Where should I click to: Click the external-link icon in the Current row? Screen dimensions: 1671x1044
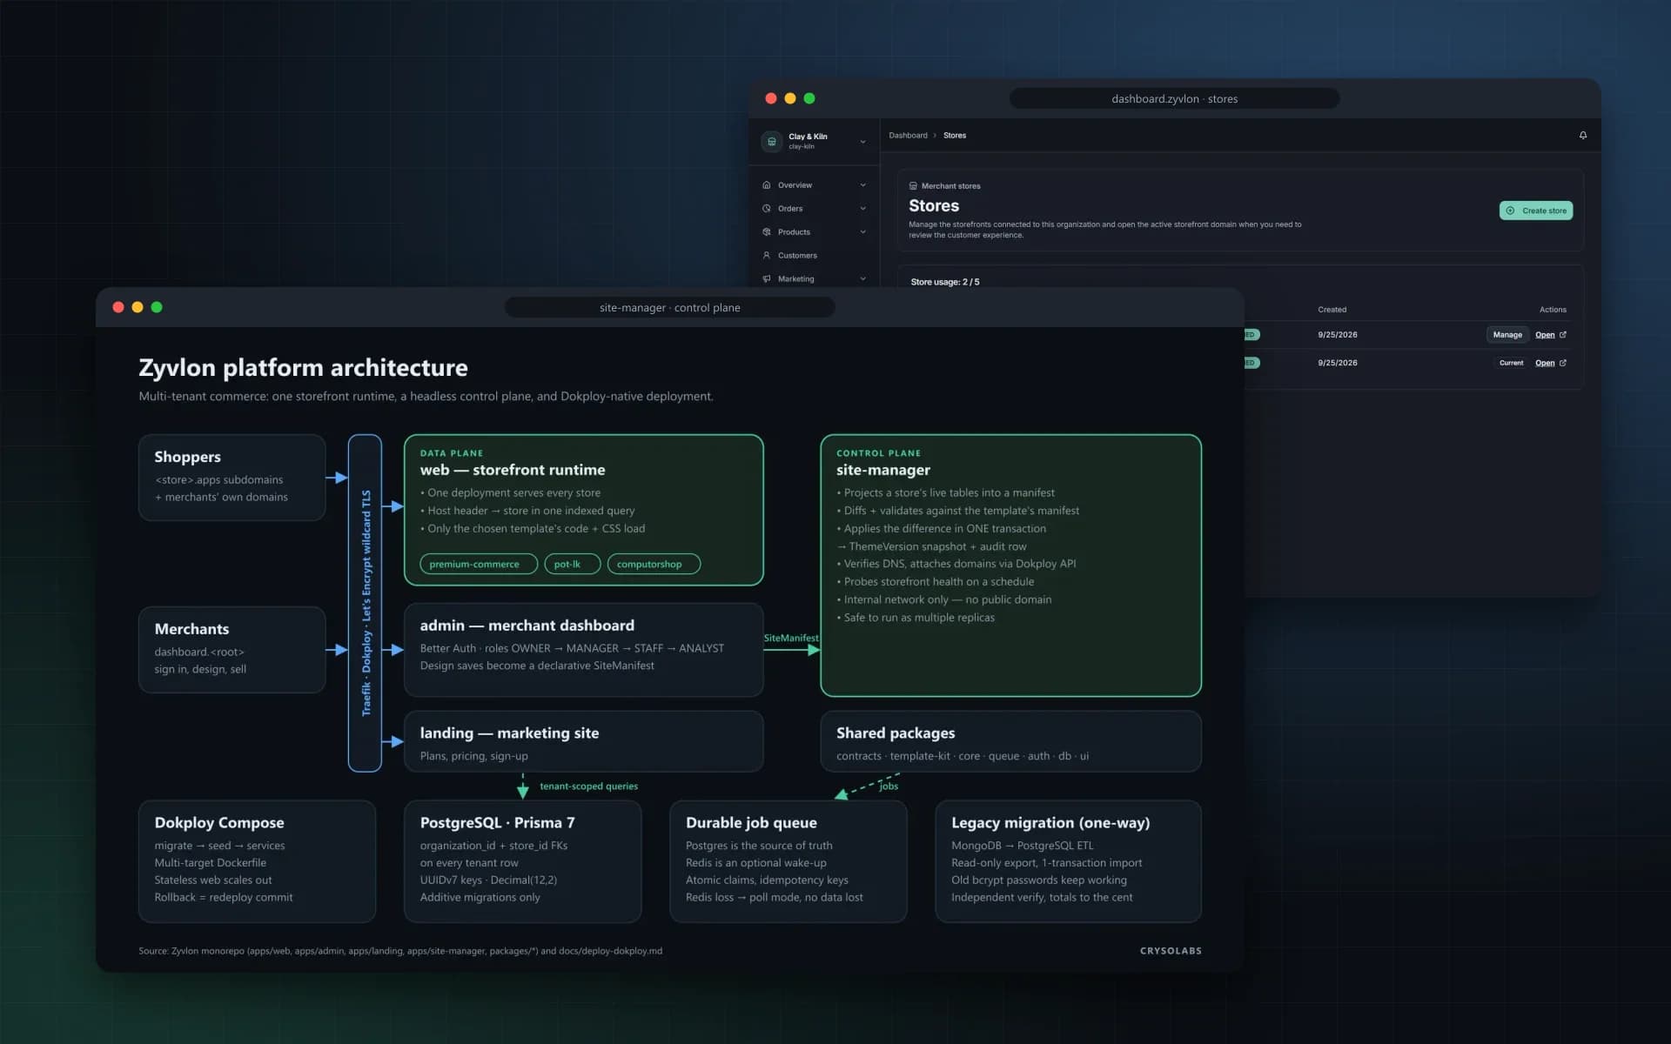[1563, 363]
